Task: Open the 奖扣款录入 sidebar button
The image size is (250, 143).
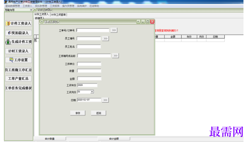Action: coord(19,33)
